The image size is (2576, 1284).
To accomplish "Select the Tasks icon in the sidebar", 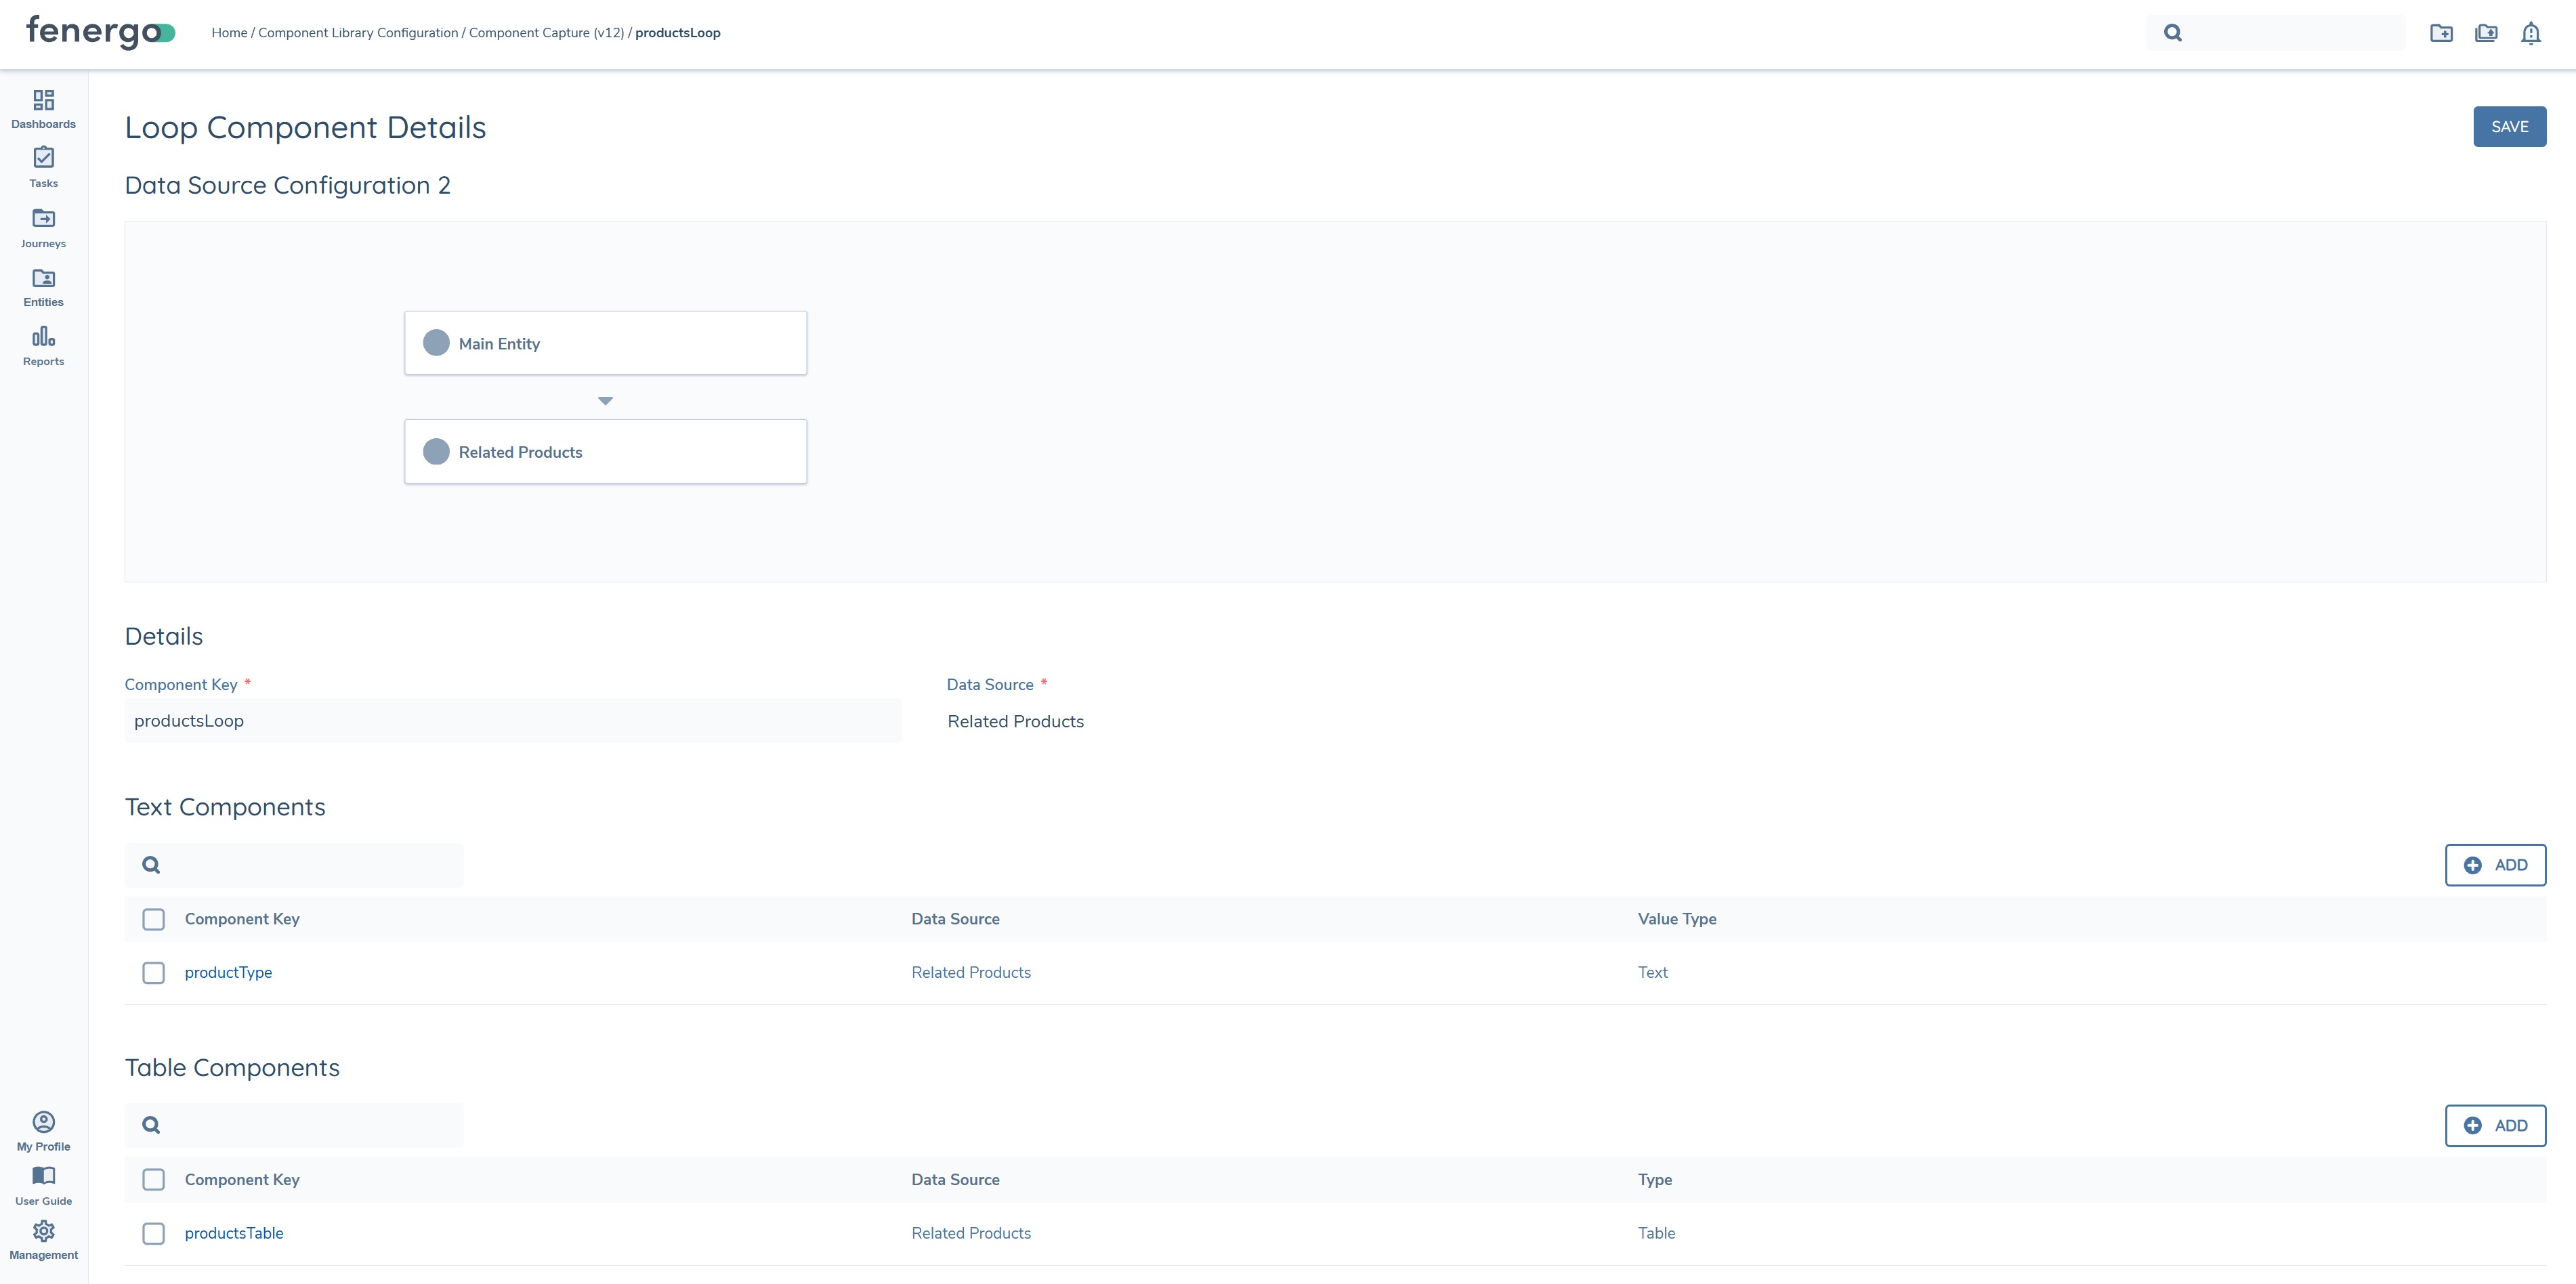I will (43, 166).
